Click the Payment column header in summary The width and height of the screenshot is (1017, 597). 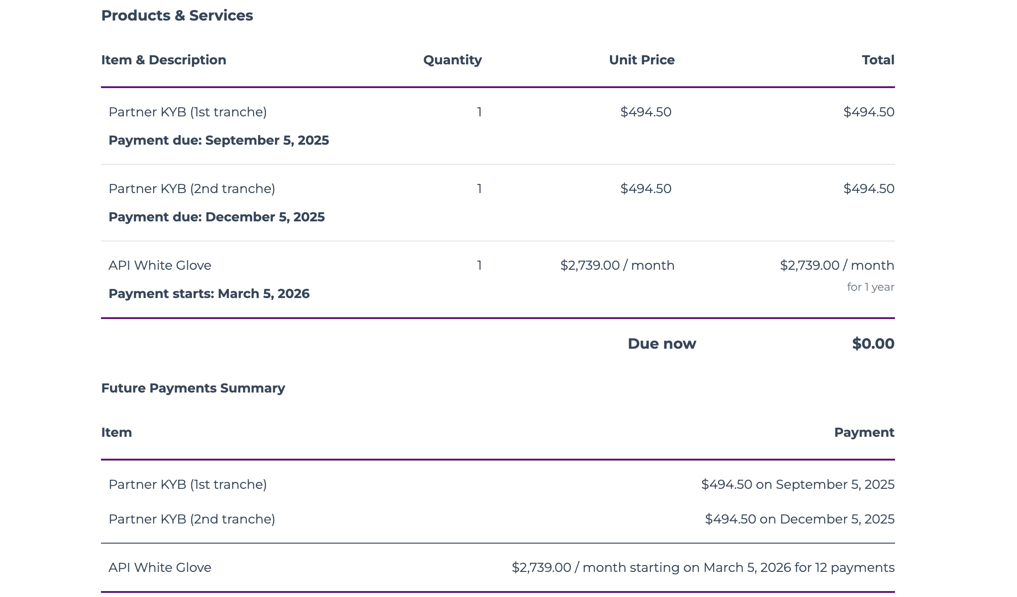[x=863, y=432]
